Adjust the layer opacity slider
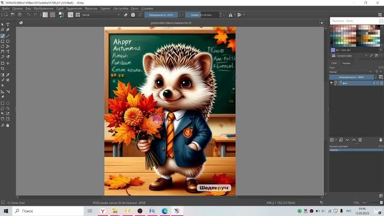 point(351,77)
